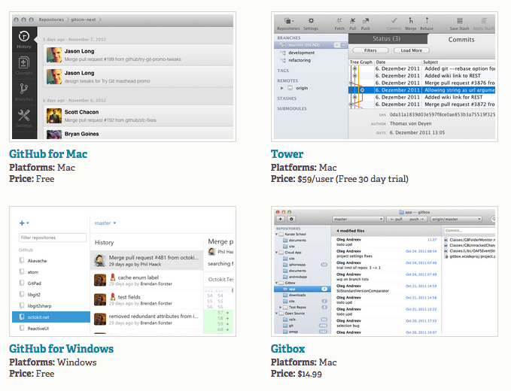Click the plus add button in Gitbox toolbar

(280, 219)
